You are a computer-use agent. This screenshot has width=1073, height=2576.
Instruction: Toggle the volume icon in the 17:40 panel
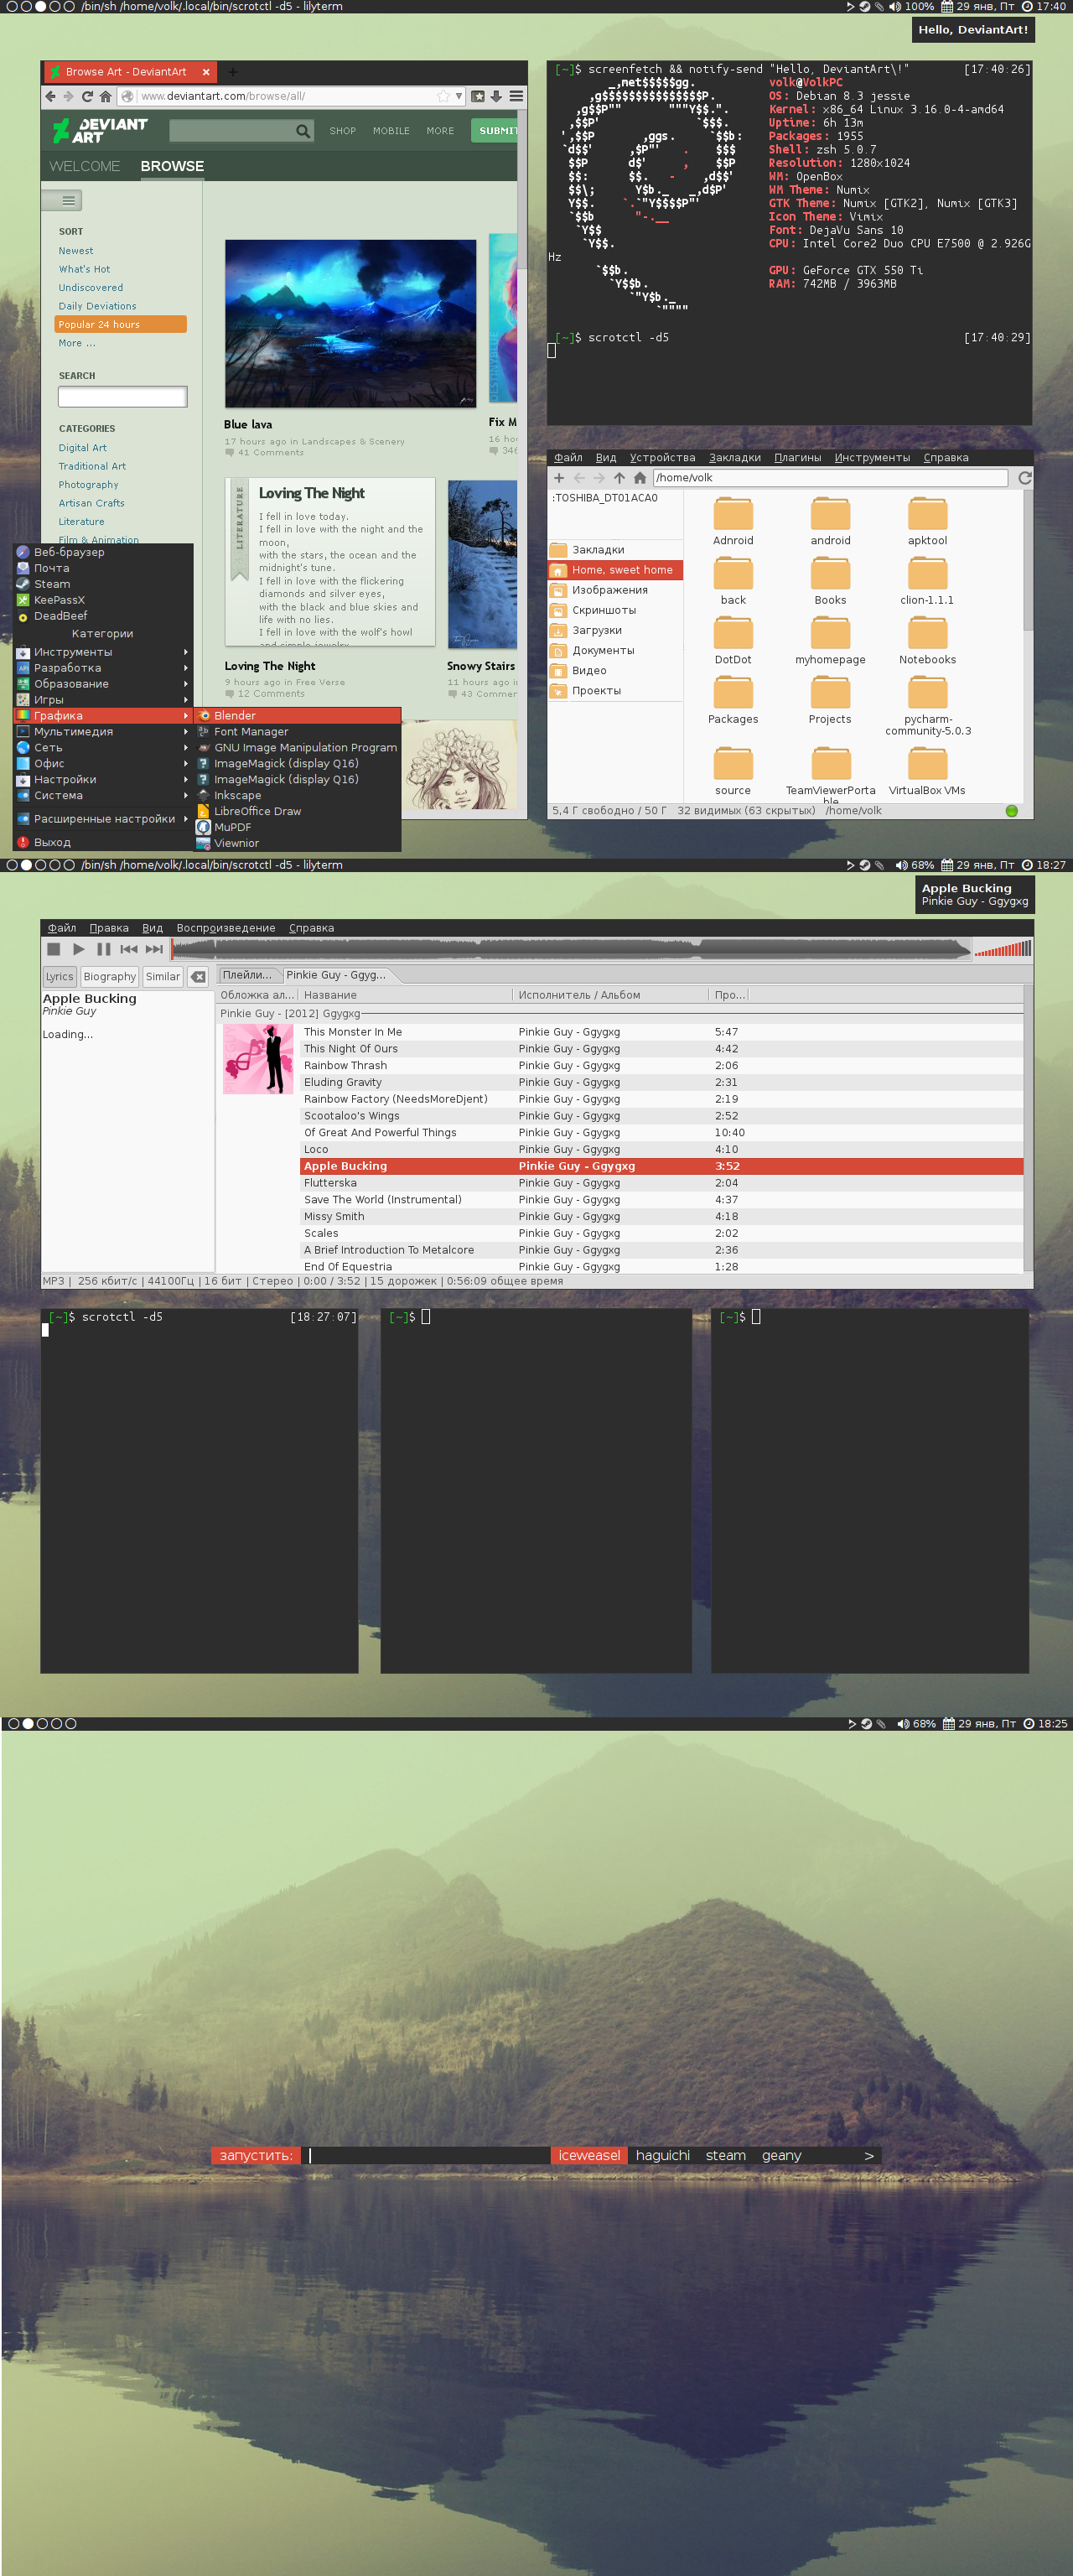[894, 6]
